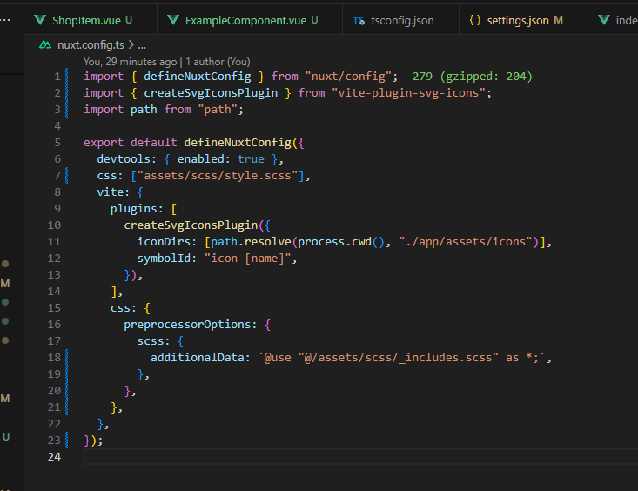Click 'devtools' property key
Image resolution: width=638 pixels, height=491 pixels.
point(124,158)
